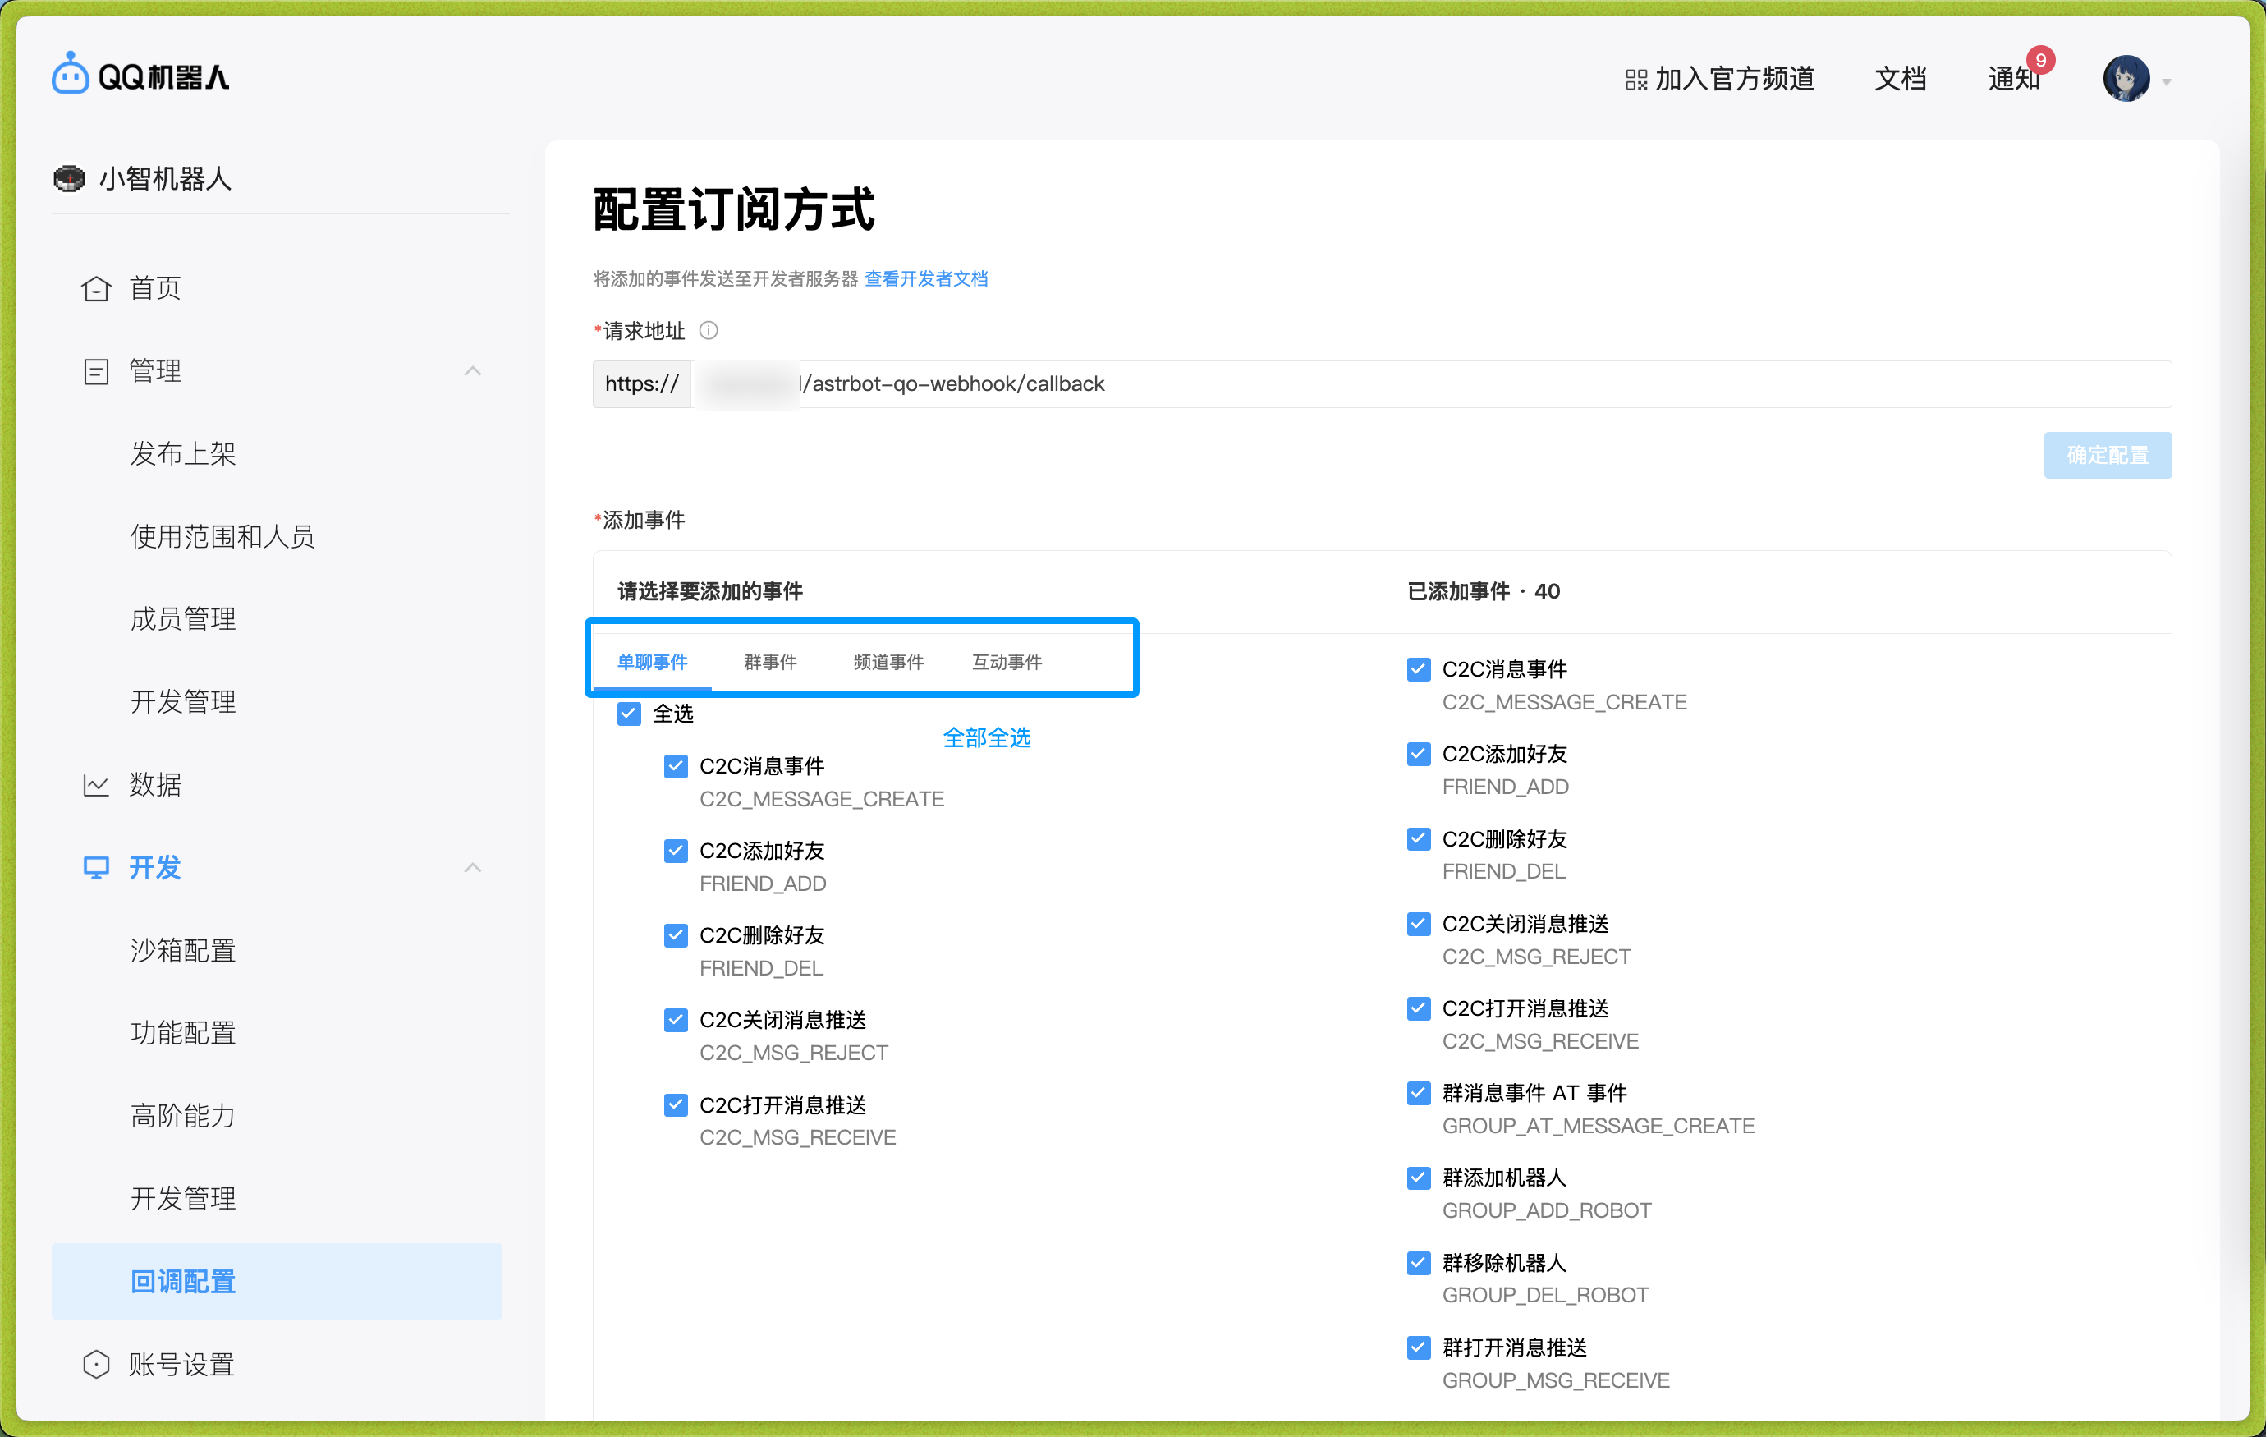Uncheck the 全选 checkbox
Image resolution: width=2266 pixels, height=1437 pixels.
point(629,714)
